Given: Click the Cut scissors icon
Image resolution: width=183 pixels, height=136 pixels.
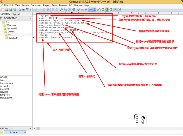Looking at the screenshot, I should pos(36,9).
